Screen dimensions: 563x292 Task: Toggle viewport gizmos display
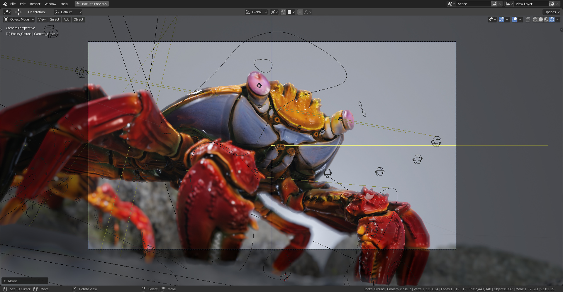point(501,19)
